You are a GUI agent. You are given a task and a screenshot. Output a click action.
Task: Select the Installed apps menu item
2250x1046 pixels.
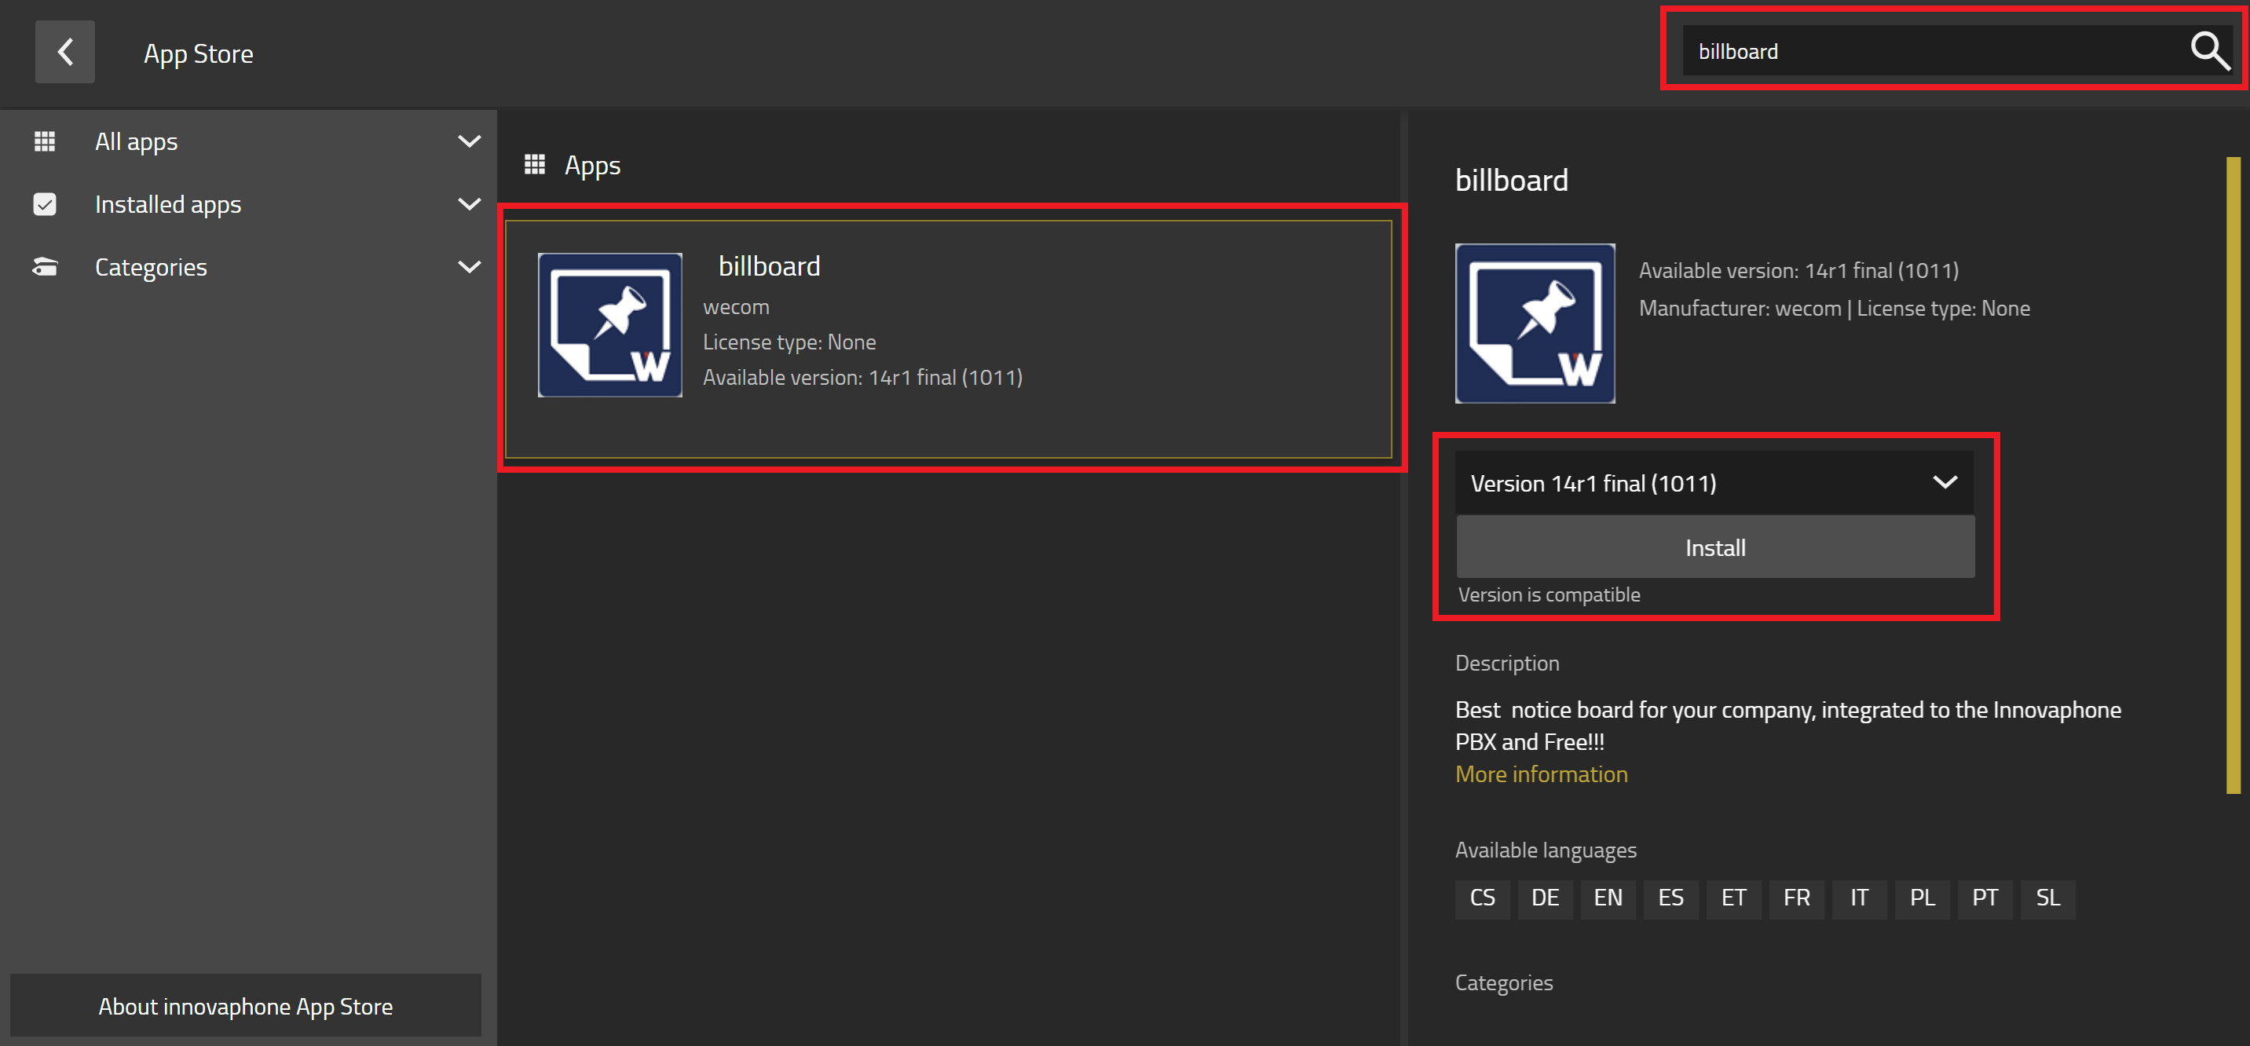click(168, 204)
